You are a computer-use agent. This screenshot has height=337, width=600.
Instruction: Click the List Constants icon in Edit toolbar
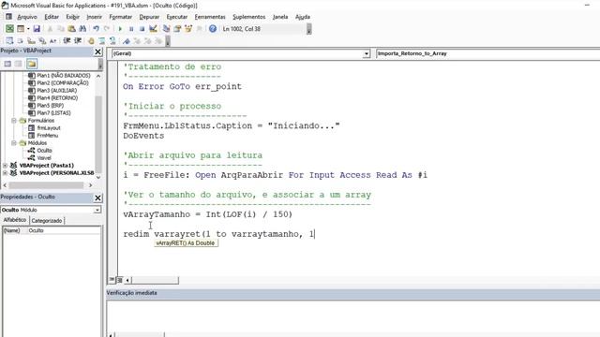click(21, 41)
